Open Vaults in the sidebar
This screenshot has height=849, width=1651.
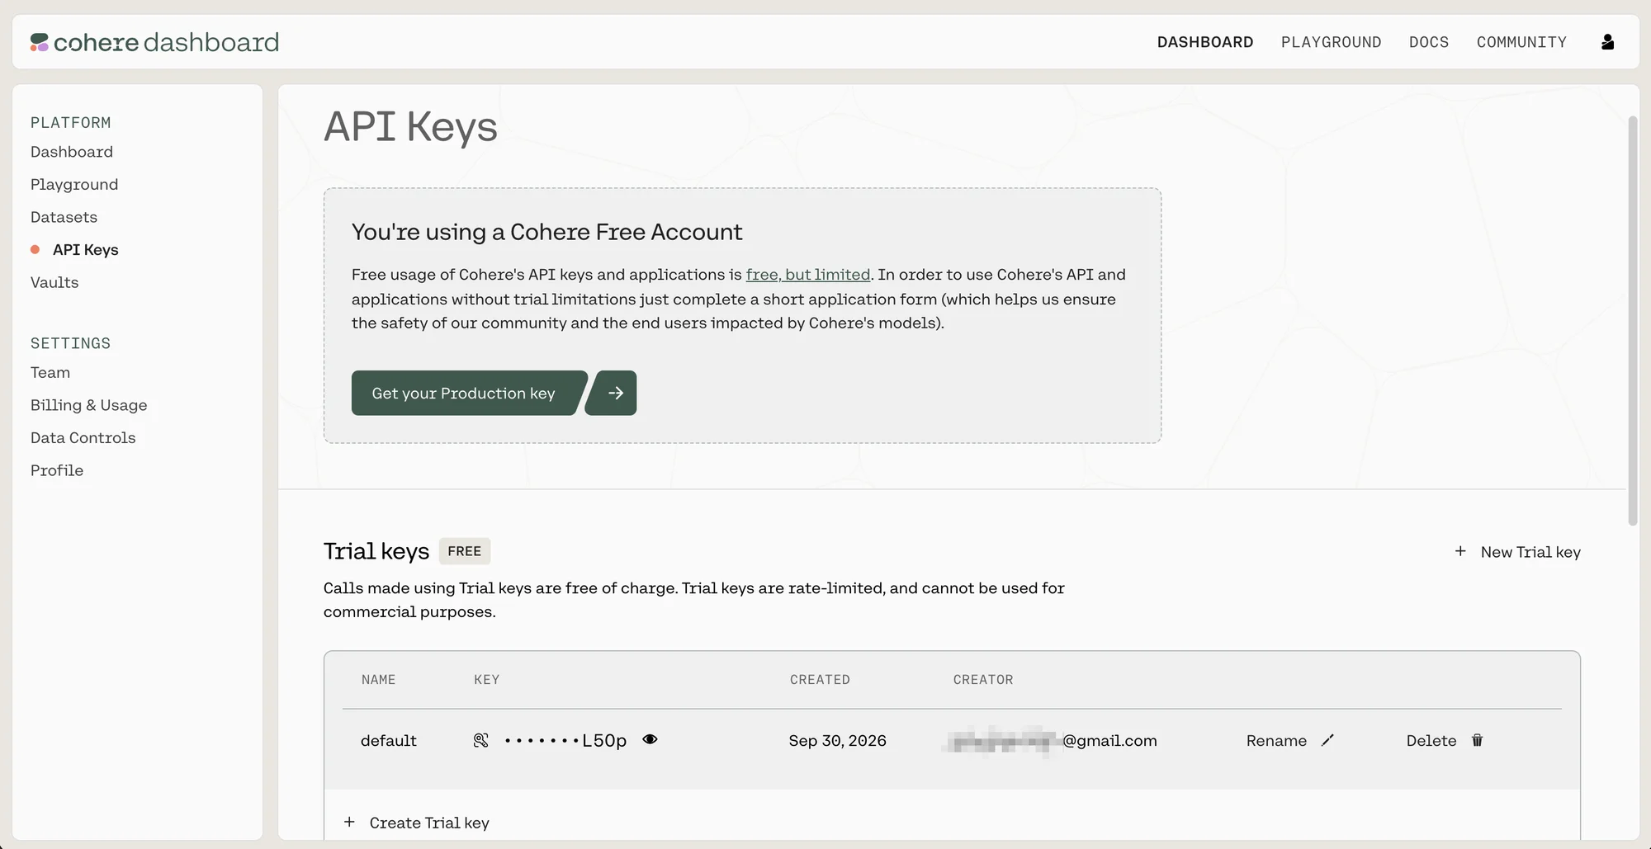[54, 282]
